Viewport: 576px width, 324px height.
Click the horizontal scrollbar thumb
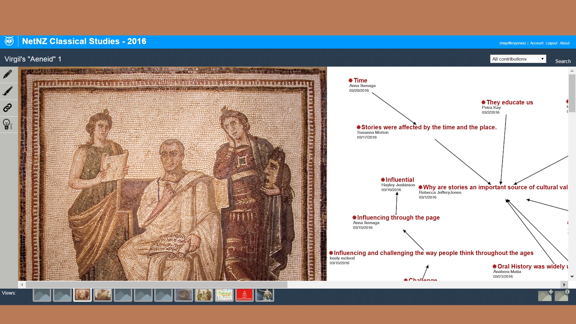point(157,284)
